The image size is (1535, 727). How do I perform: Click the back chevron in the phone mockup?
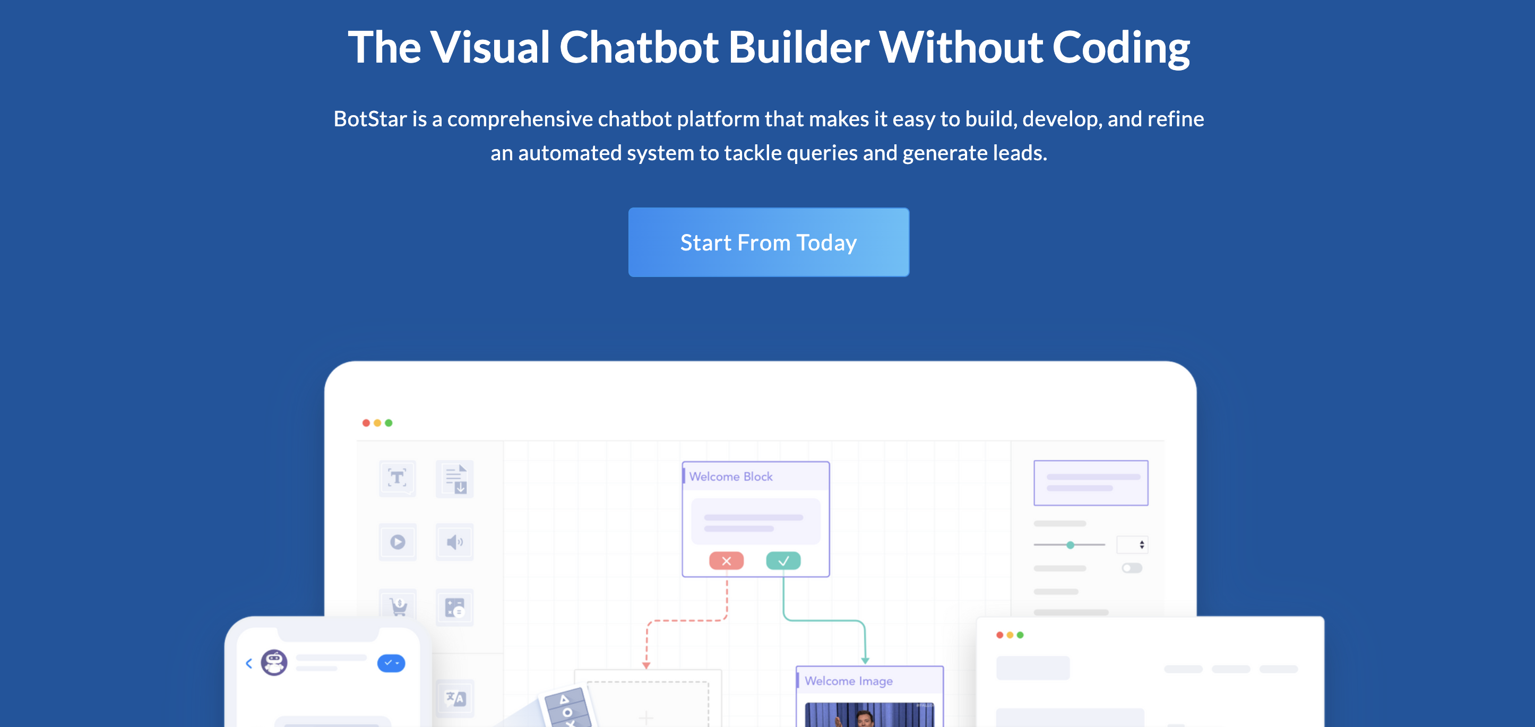[x=248, y=663]
